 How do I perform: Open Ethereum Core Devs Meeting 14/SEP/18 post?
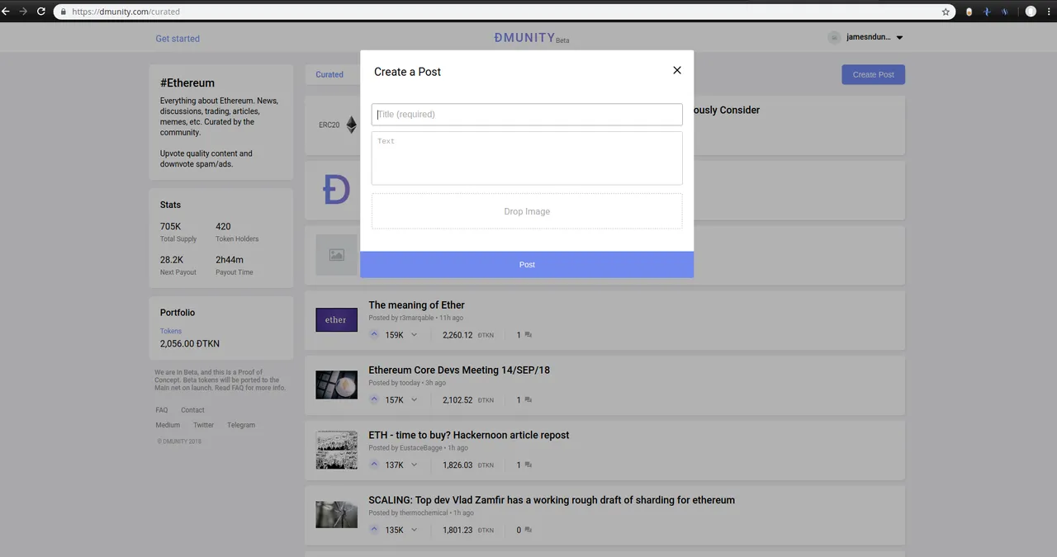(459, 370)
